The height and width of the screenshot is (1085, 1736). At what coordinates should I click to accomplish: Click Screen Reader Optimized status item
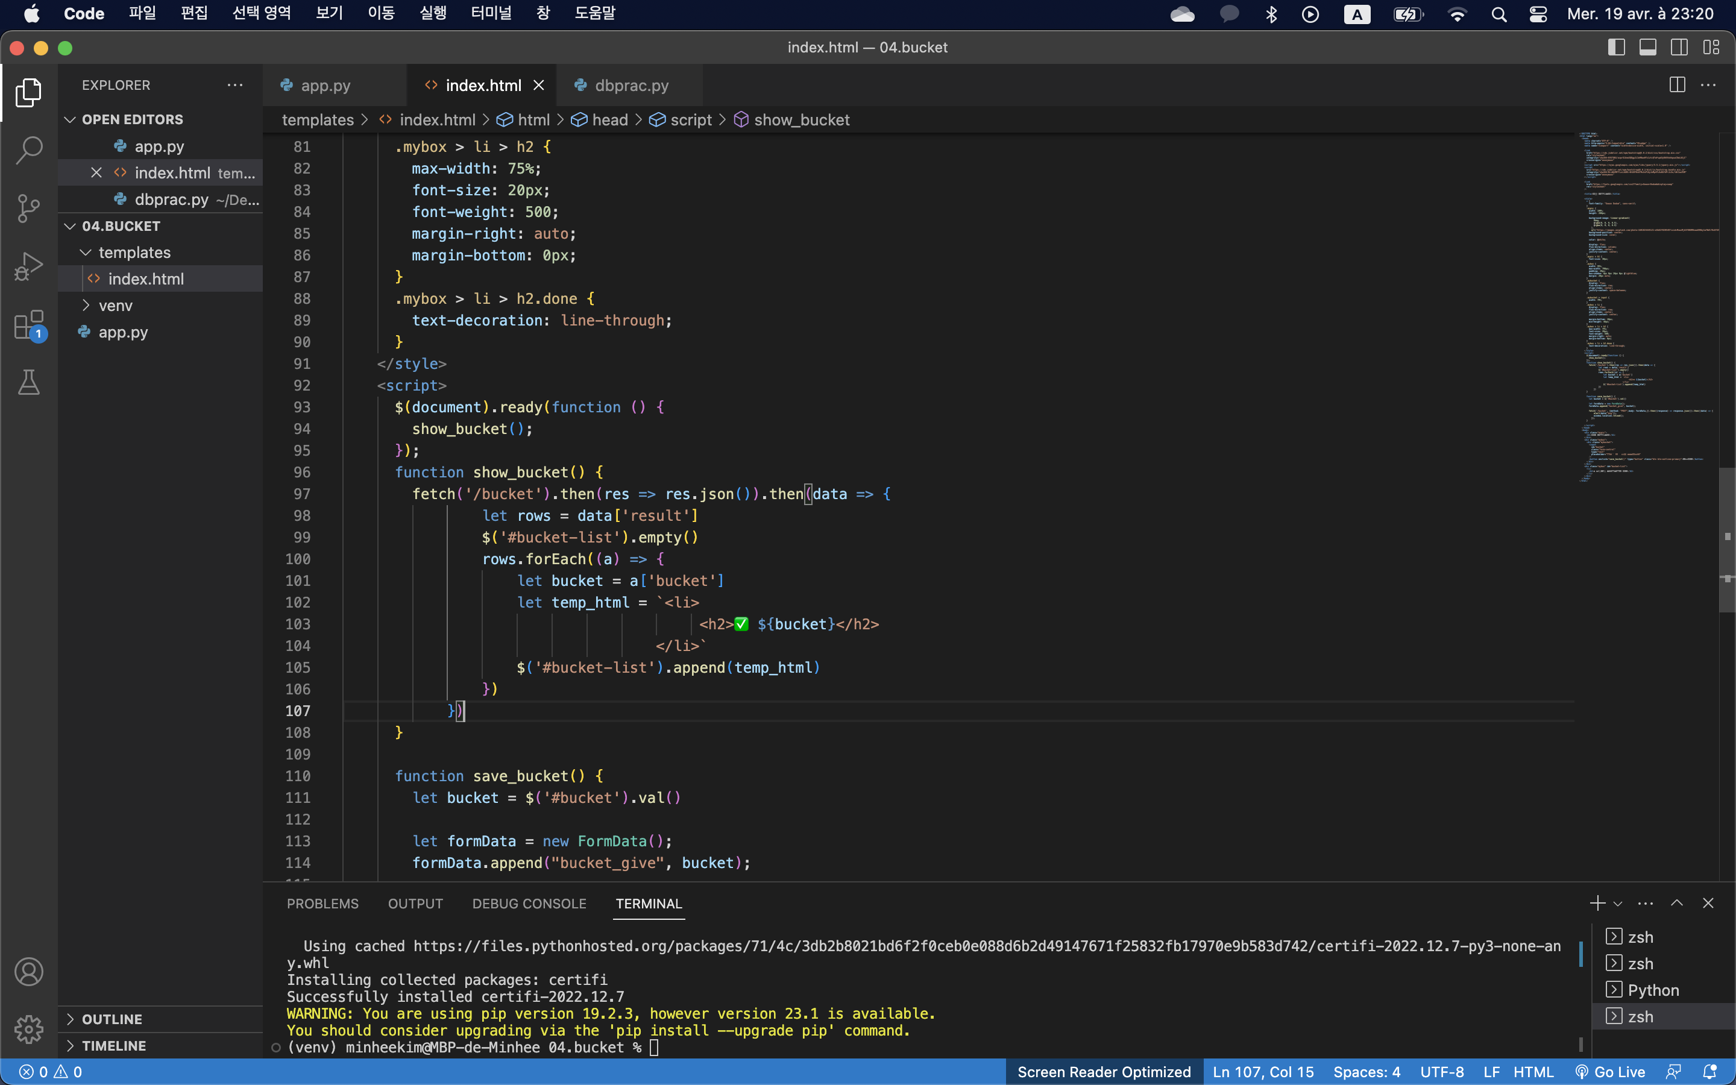tap(1104, 1072)
